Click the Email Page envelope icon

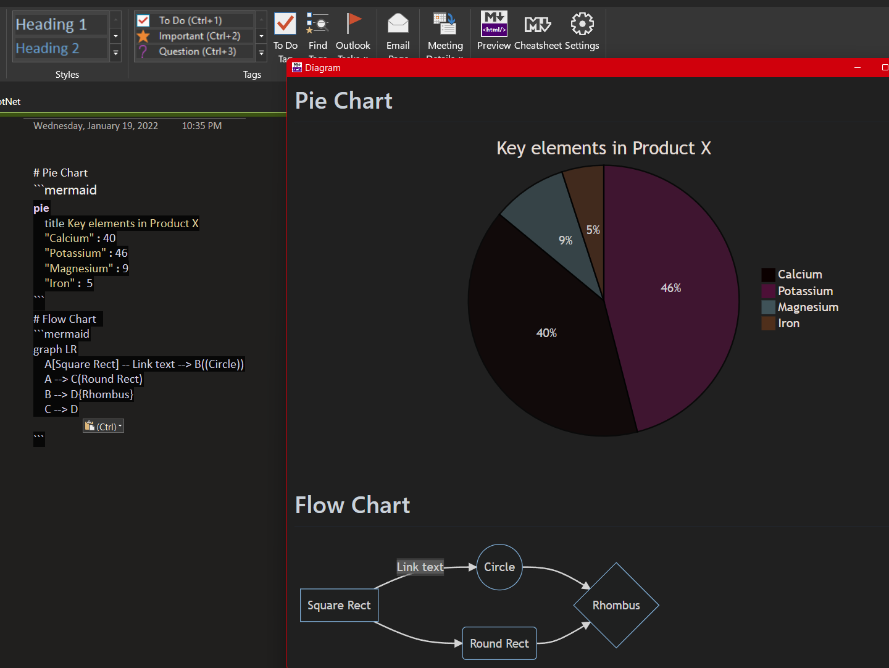[398, 23]
